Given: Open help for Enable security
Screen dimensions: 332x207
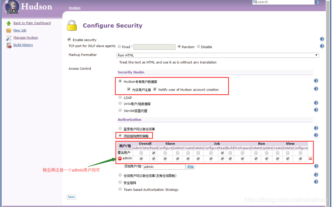Looking at the screenshot, I should (322, 39).
